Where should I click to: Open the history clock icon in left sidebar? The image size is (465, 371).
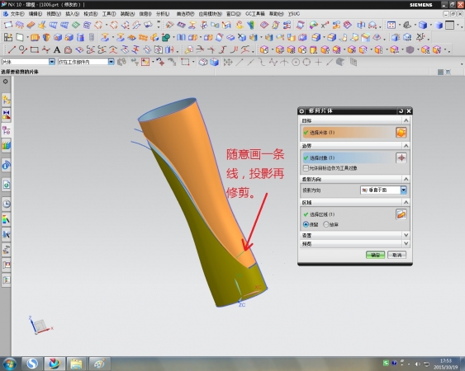coord(7,204)
